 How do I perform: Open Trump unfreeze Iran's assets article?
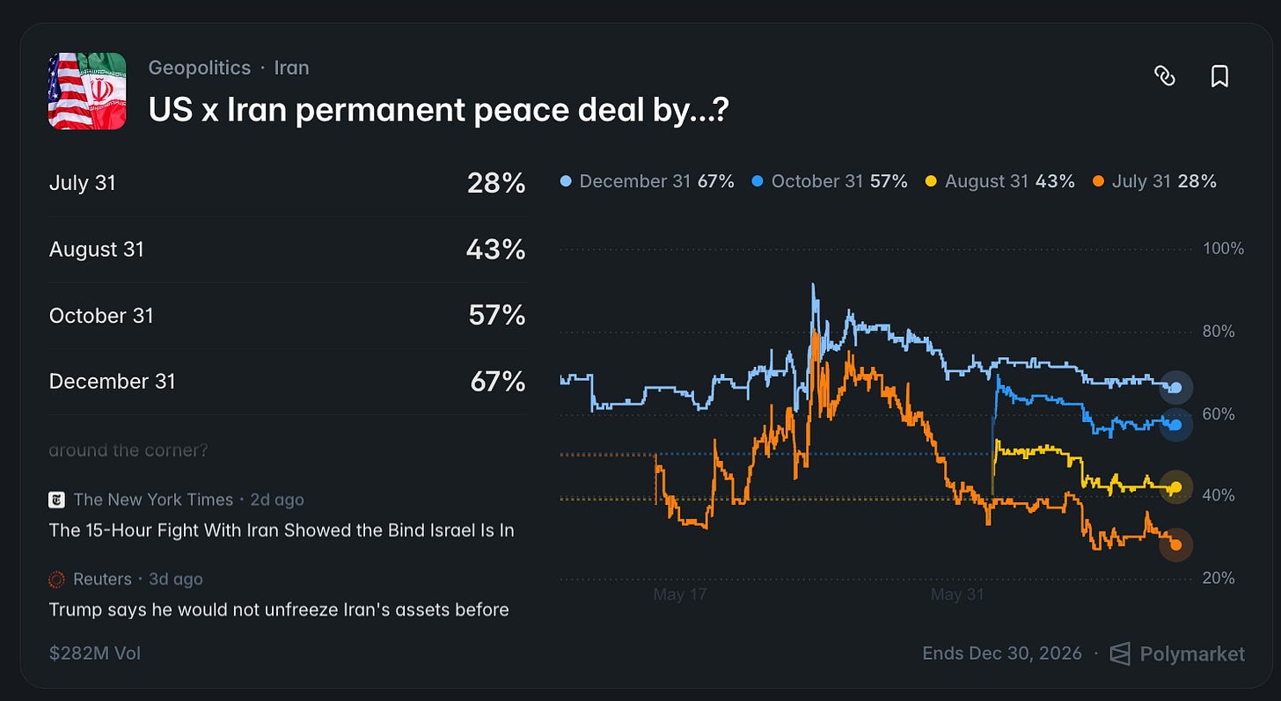tap(279, 610)
